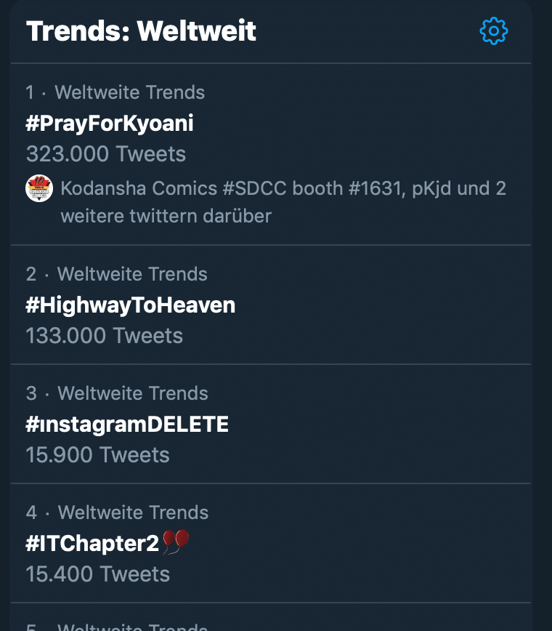Open the #PrayForKyoani trending hashtag

(110, 124)
